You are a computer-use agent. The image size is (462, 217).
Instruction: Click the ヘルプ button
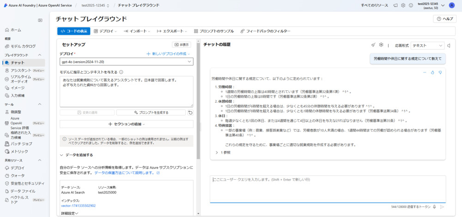[444, 19]
